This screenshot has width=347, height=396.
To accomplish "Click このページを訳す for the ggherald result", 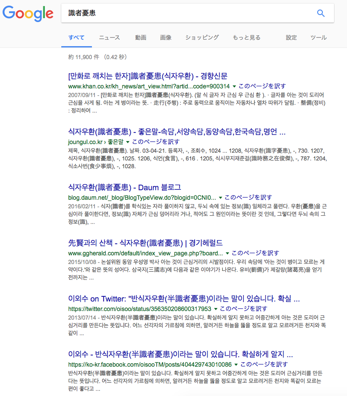I will click(255, 253).
